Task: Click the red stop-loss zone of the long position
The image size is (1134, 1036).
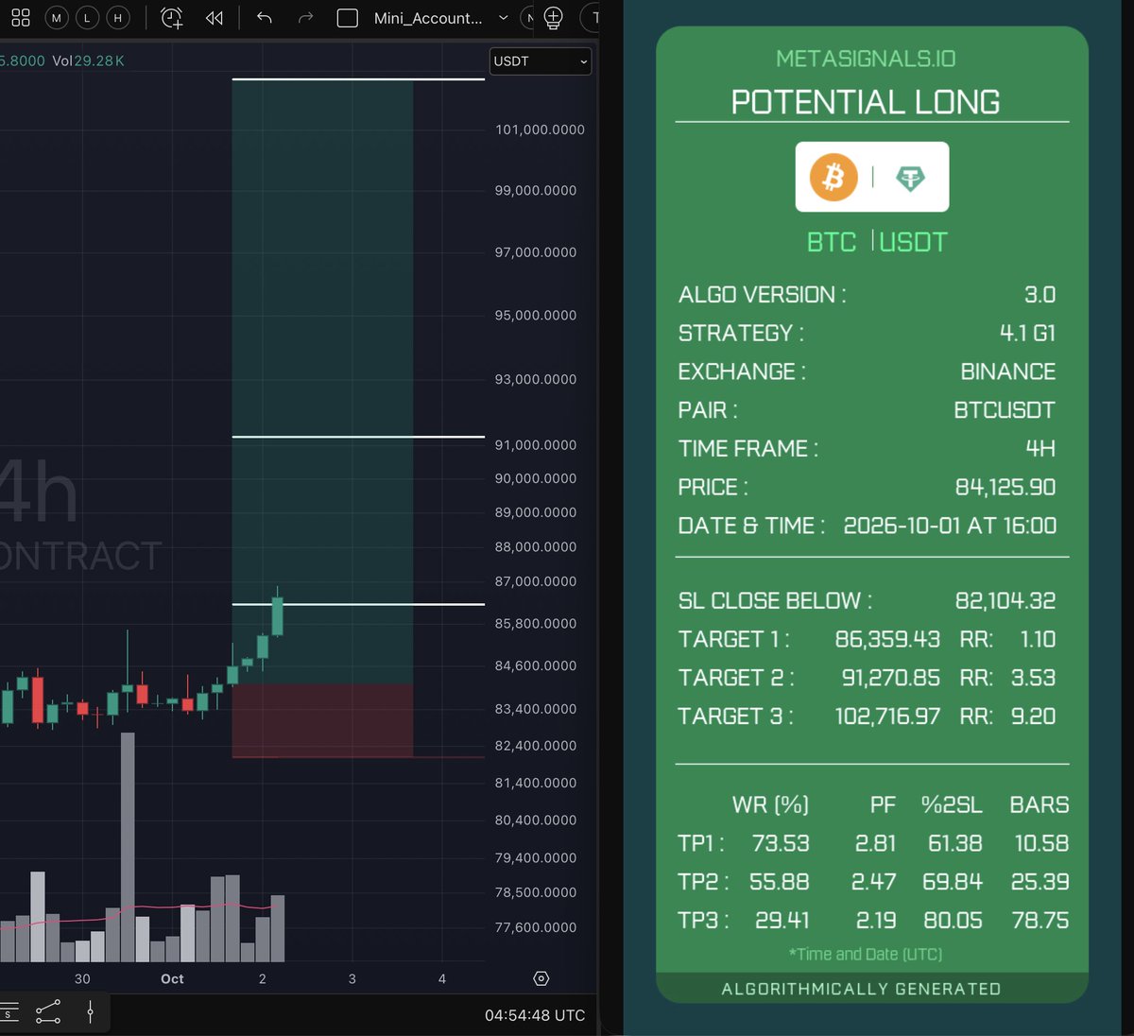Action: 322,719
